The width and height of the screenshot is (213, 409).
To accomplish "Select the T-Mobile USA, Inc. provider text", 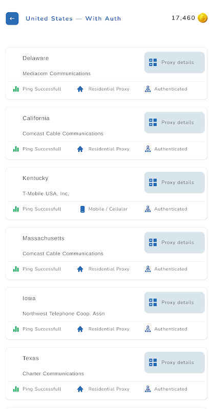I will 46,194.
